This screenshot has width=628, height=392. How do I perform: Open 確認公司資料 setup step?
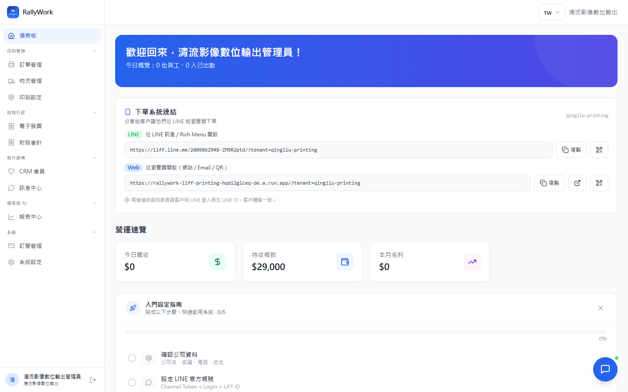[x=366, y=358]
